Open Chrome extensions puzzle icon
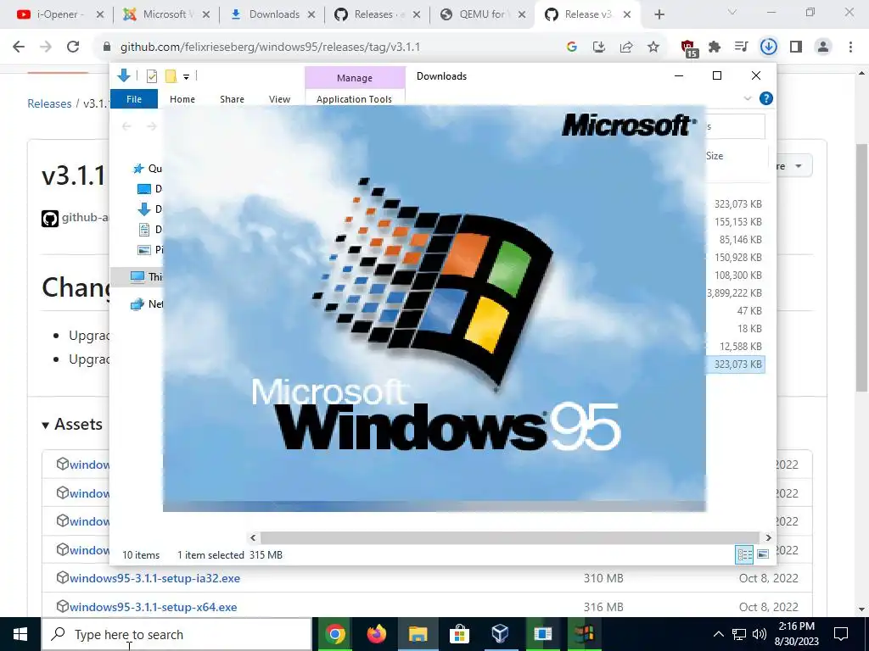The image size is (869, 651). (x=715, y=47)
